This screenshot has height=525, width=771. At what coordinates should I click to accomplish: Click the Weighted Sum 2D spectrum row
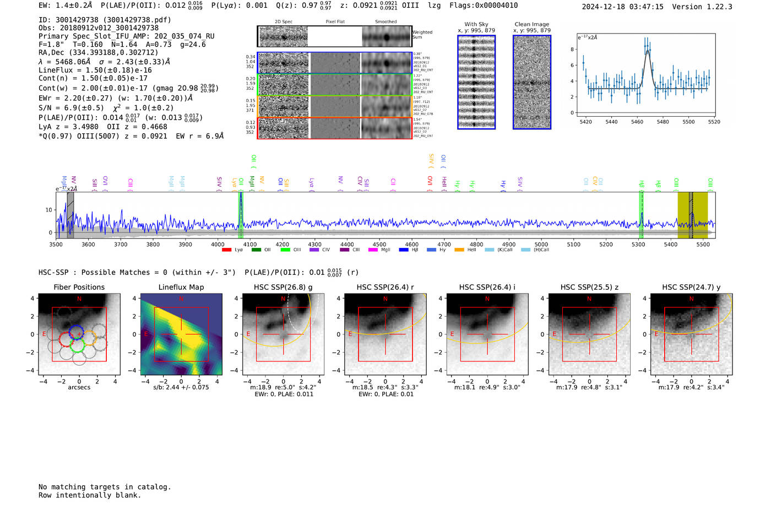pos(334,36)
